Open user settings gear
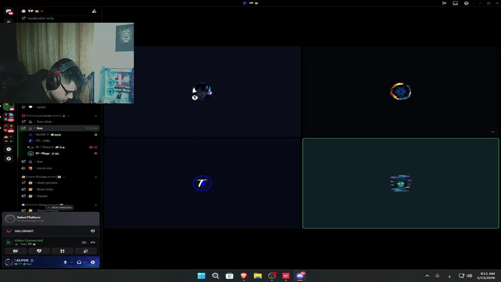The width and height of the screenshot is (501, 282). point(93,262)
